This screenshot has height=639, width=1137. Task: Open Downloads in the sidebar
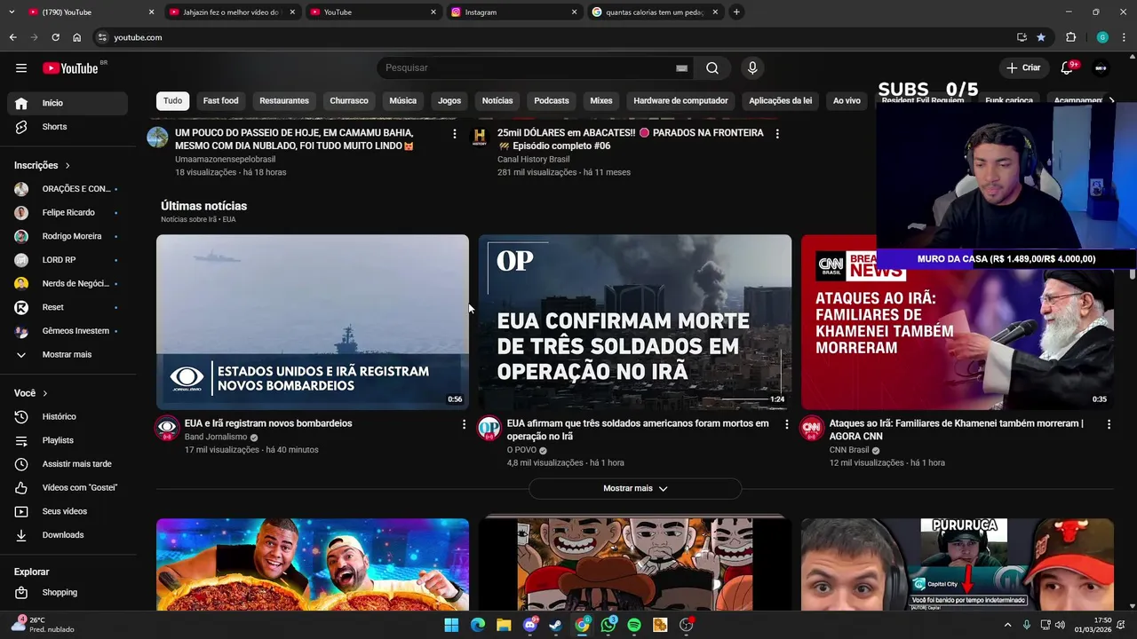tap(68, 535)
